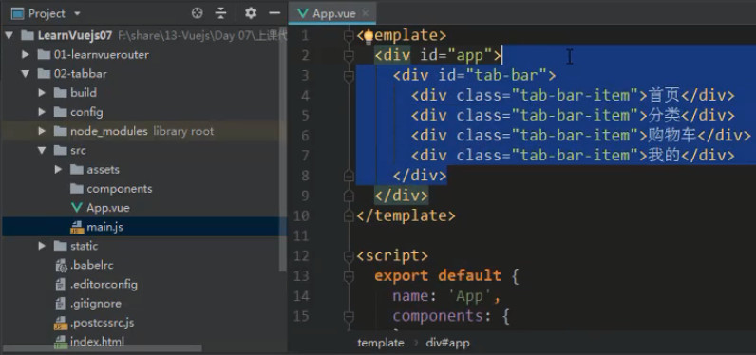
Task: Click the JS file icon next to main.js
Action: [77, 228]
